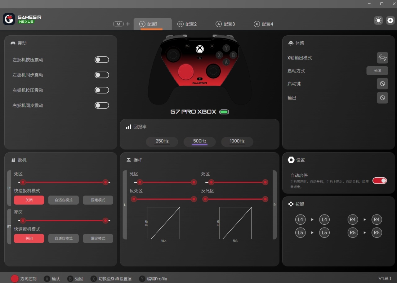Choose 固定模式 for the LT trigger

[x=98, y=200]
